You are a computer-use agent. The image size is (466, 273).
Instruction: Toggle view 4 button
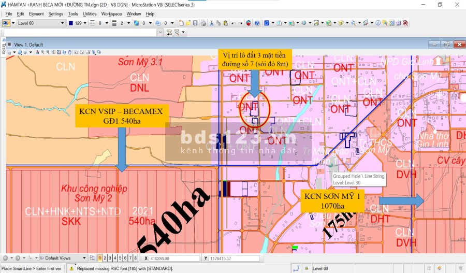(115, 258)
